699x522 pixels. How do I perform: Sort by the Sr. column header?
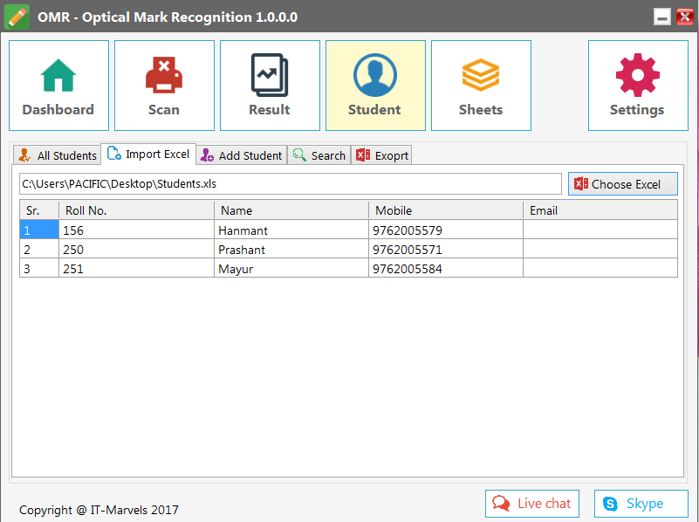39,210
